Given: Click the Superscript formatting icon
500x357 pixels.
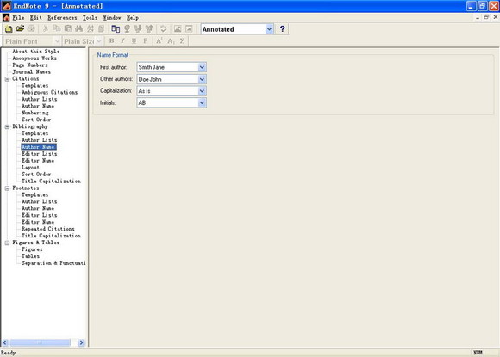Looking at the screenshot, I should tap(159, 40).
